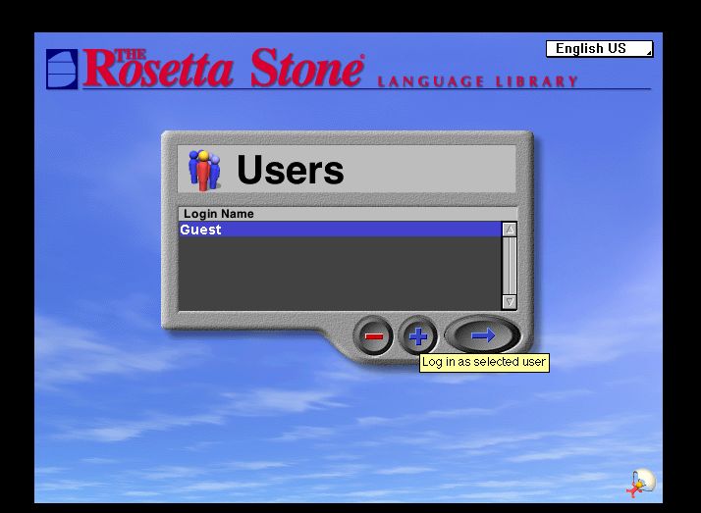Click the red minus remove user button
The height and width of the screenshot is (513, 701).
click(374, 336)
